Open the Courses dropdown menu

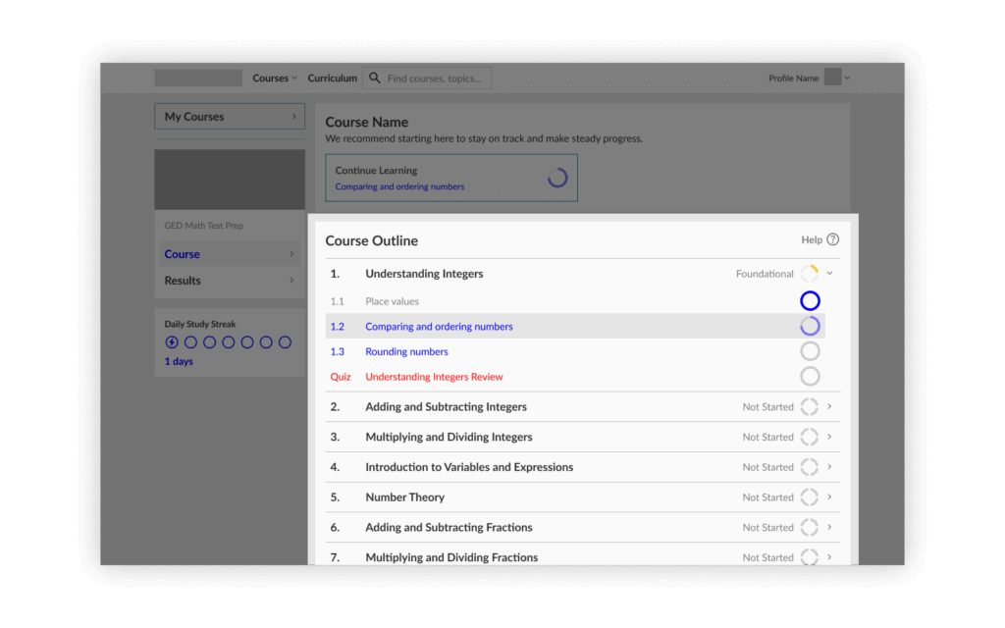point(275,78)
